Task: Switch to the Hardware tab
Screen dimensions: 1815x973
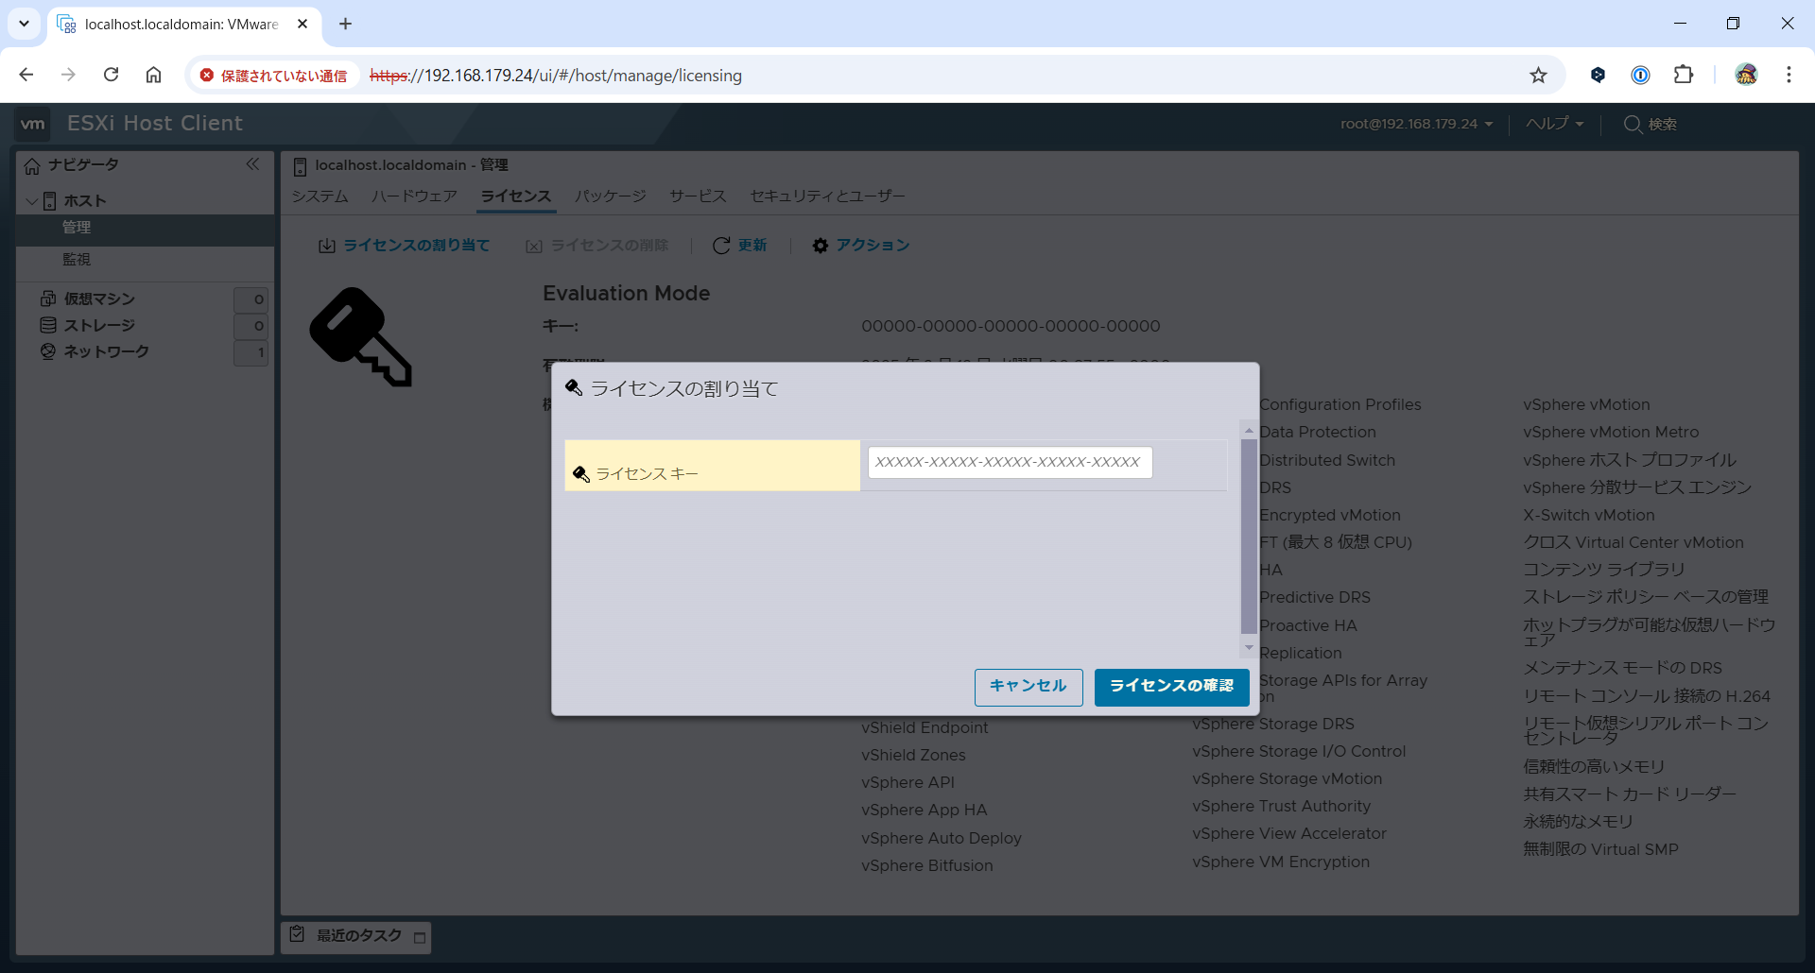Action: point(414,196)
